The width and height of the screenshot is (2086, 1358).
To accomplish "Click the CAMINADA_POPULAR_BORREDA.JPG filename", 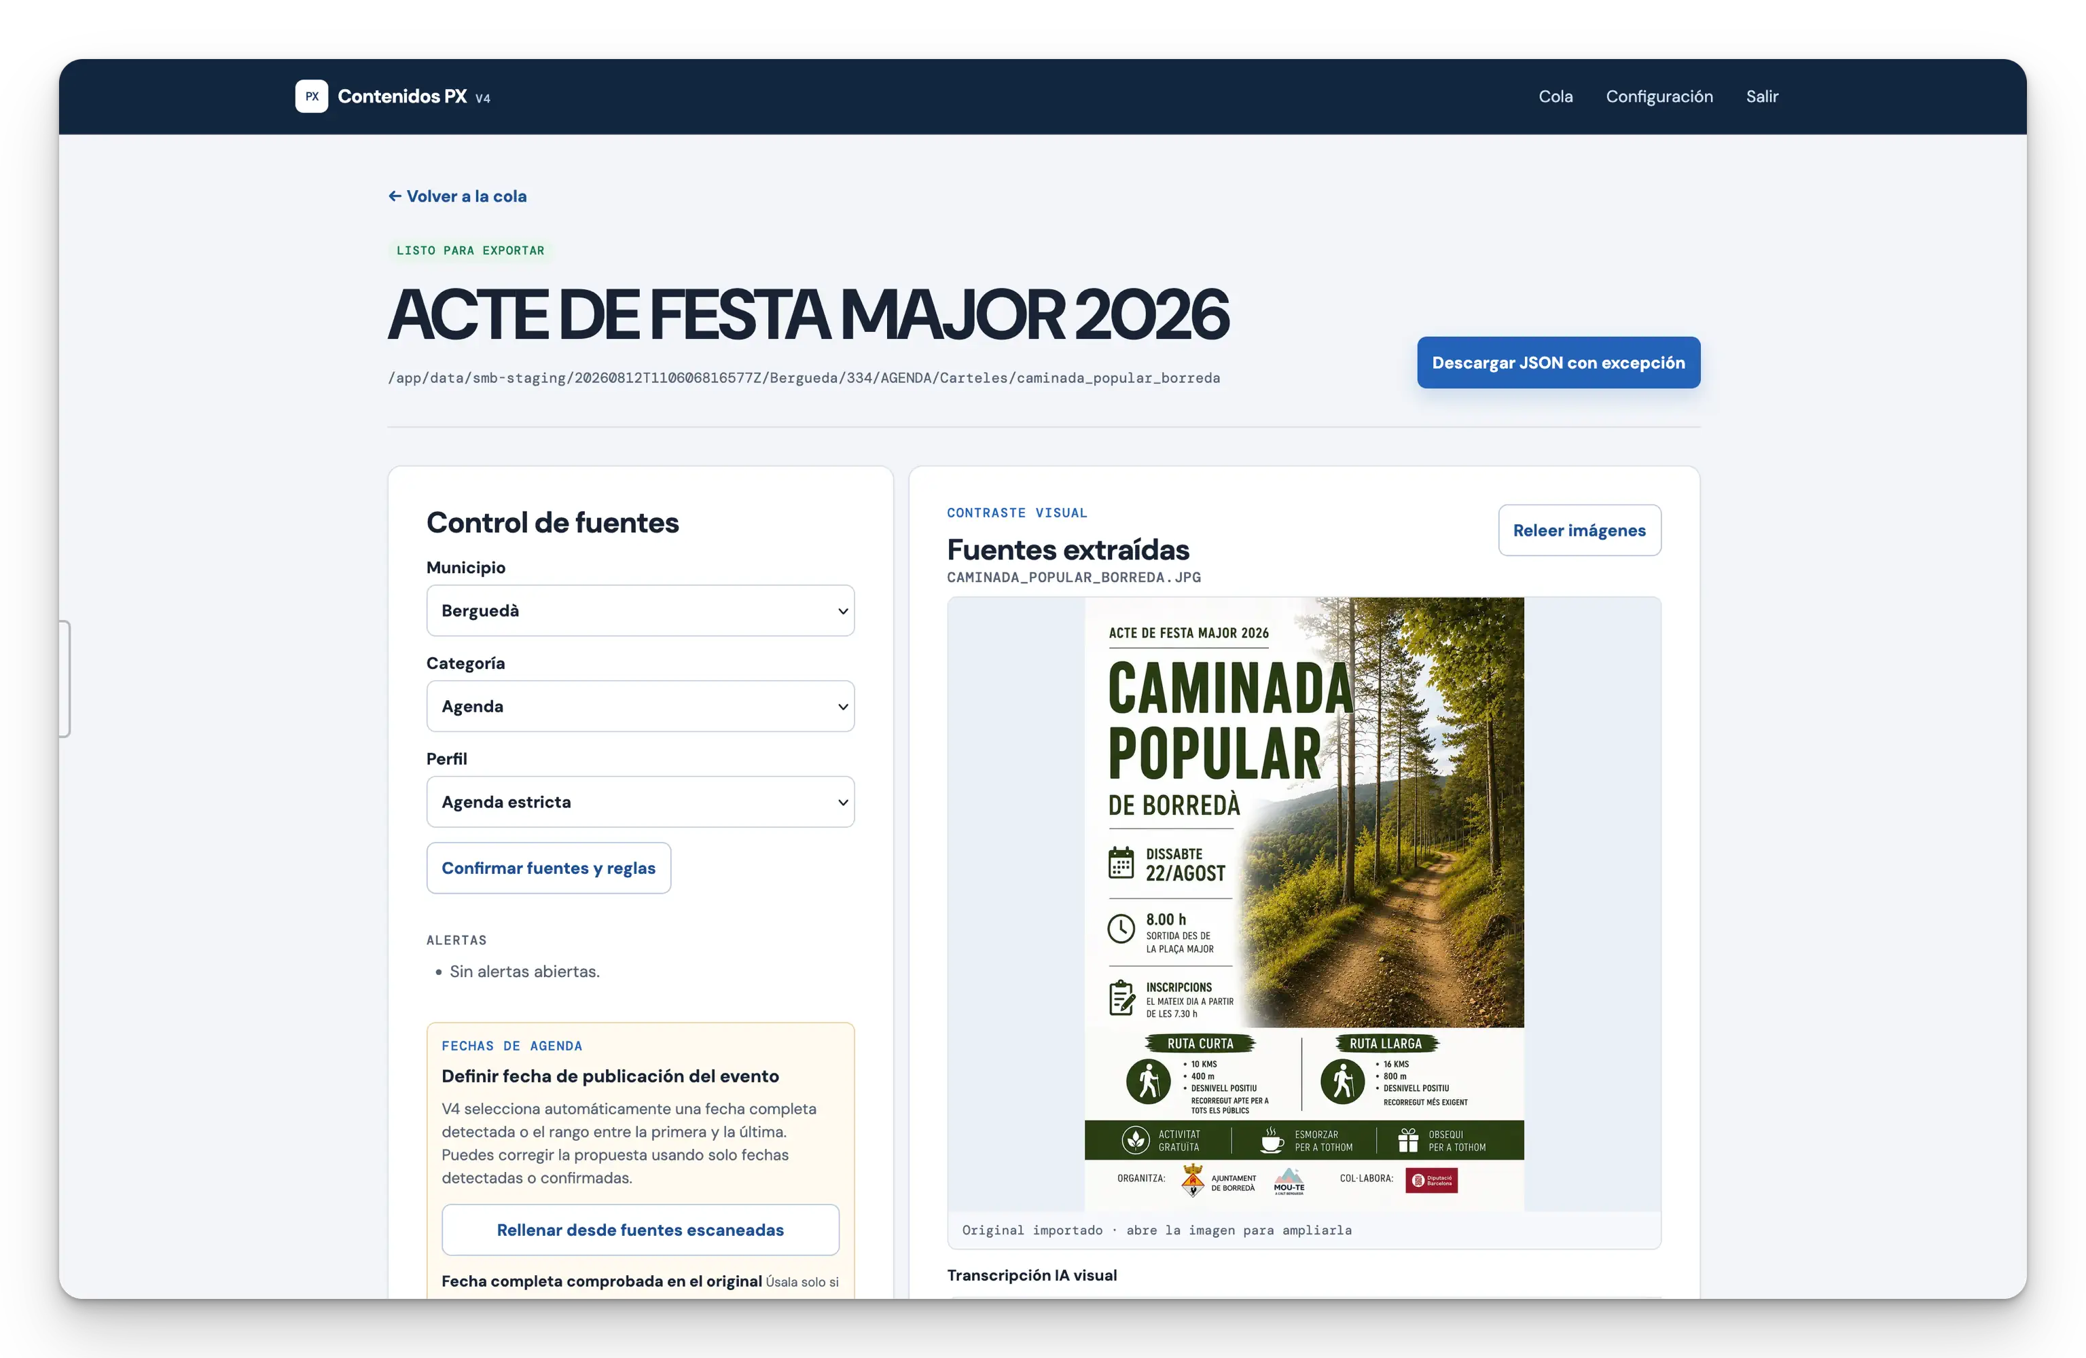I will pos(1074,577).
